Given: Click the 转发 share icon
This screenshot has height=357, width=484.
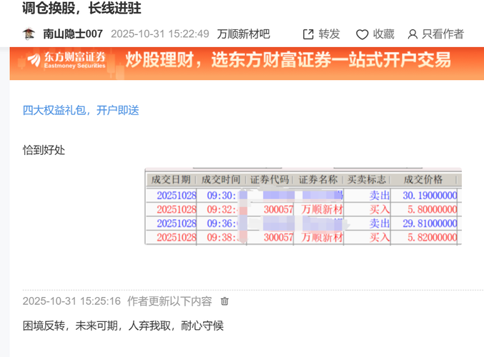Looking at the screenshot, I should pyautogui.click(x=308, y=34).
